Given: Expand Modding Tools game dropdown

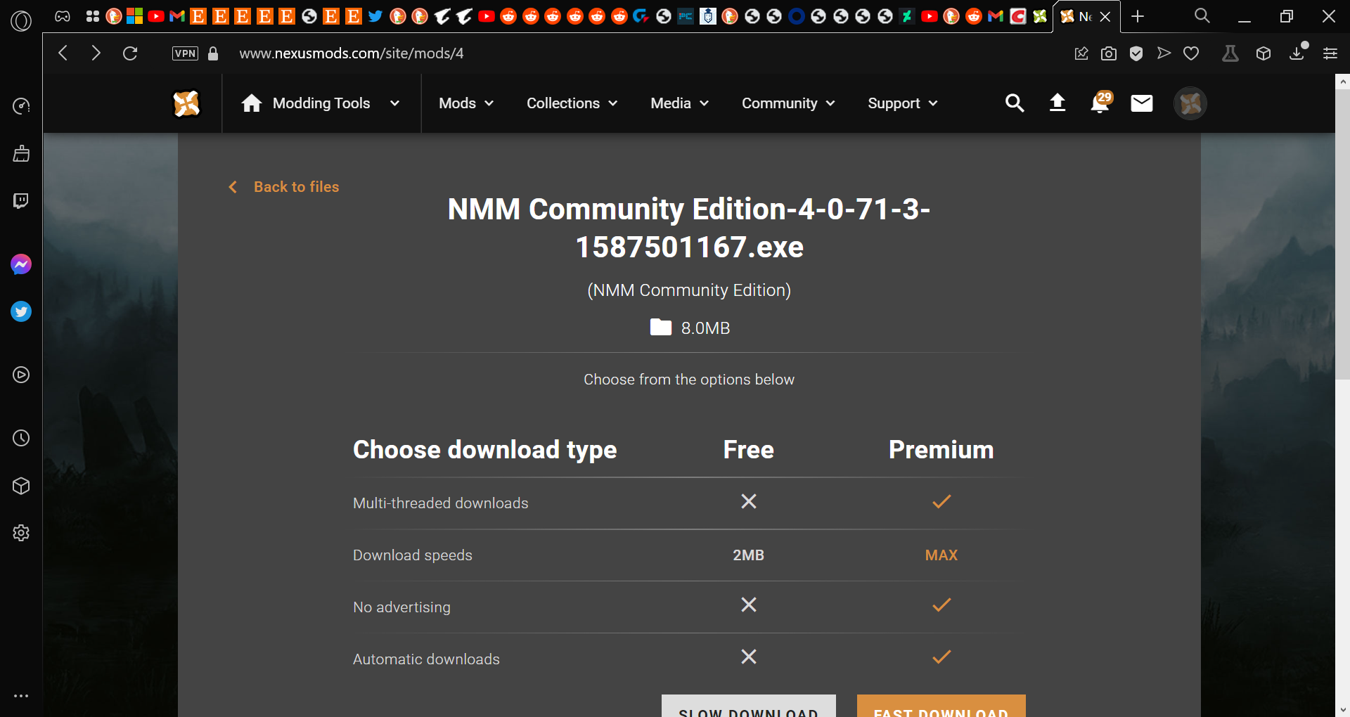Looking at the screenshot, I should 321,103.
